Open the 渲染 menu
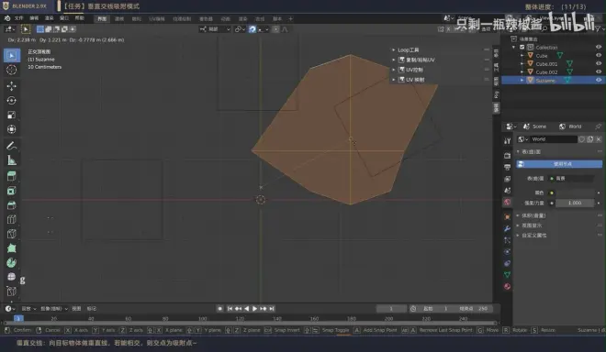Viewport: 606px width, 352px height. (x=49, y=18)
